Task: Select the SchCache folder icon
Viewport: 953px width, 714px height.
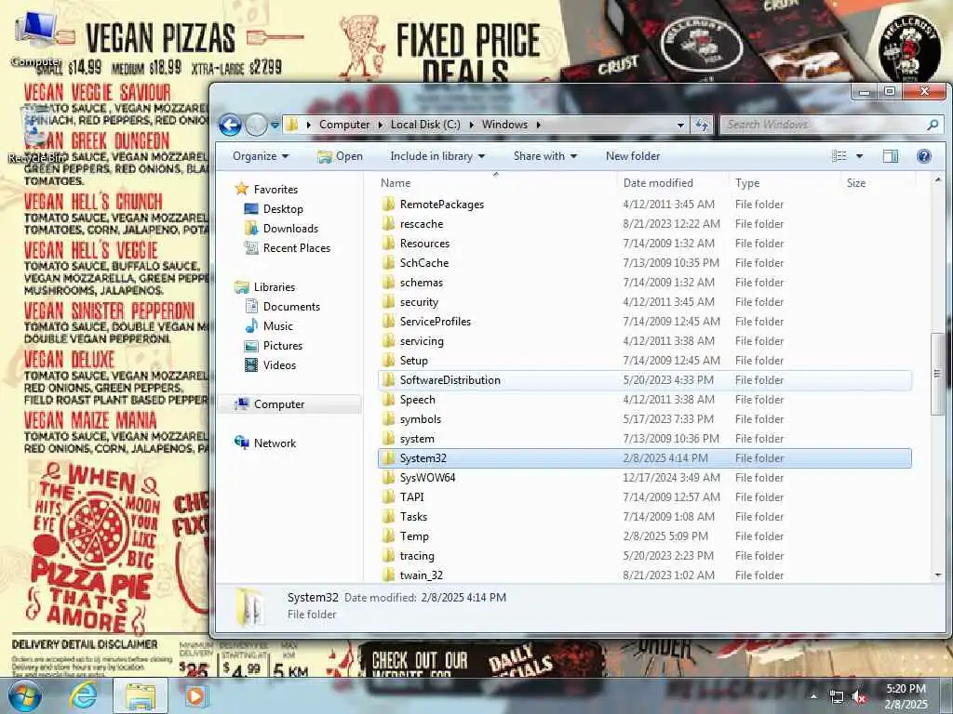Action: pyautogui.click(x=388, y=262)
